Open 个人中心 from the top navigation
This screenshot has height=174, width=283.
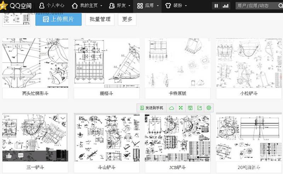[52, 6]
